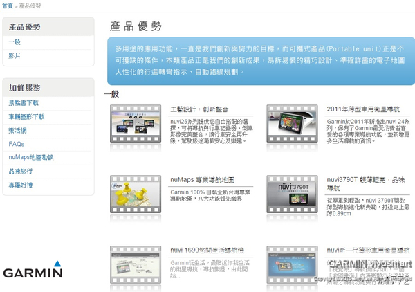Click the Garmin玩生活 description text

[210, 269]
